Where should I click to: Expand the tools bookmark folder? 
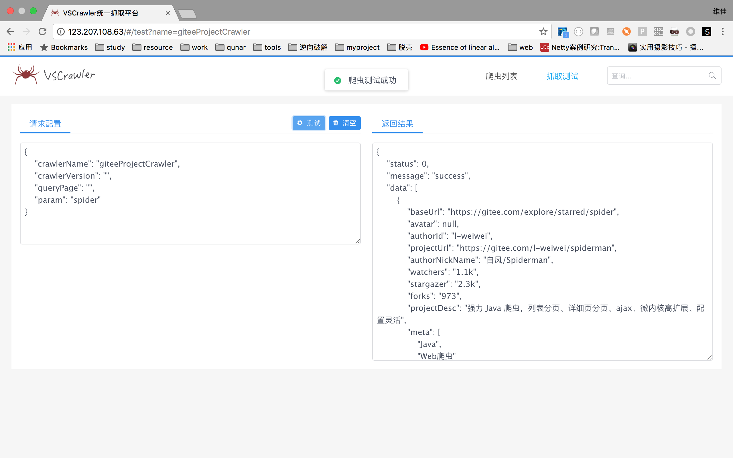point(267,47)
